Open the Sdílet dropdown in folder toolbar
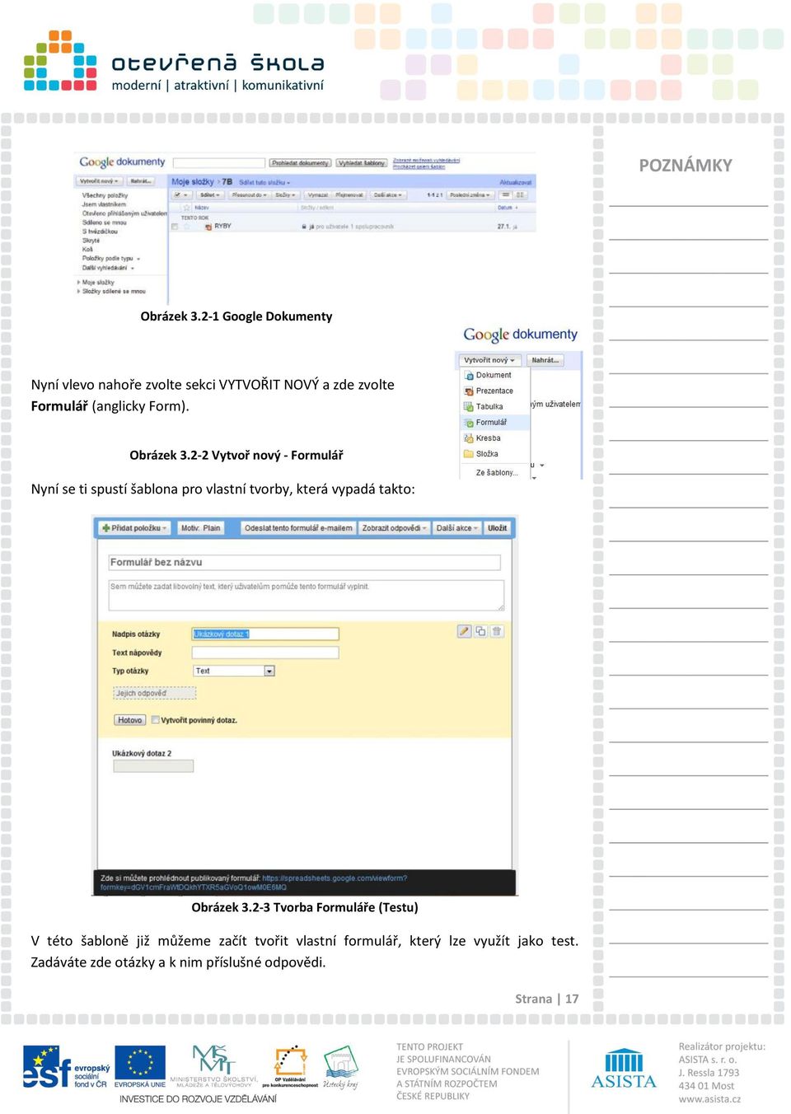The width and height of the screenshot is (791, 1114). [210, 195]
